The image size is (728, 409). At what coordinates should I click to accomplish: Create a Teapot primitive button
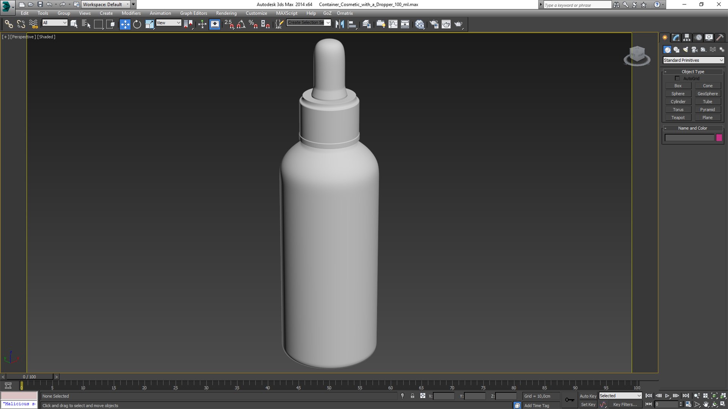tap(678, 118)
